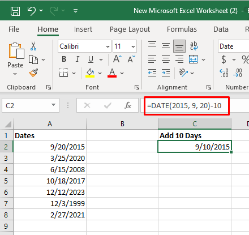The image size is (249, 235).
Task: Open the Name Box dropdown arrow
Action: pyautogui.click(x=54, y=105)
